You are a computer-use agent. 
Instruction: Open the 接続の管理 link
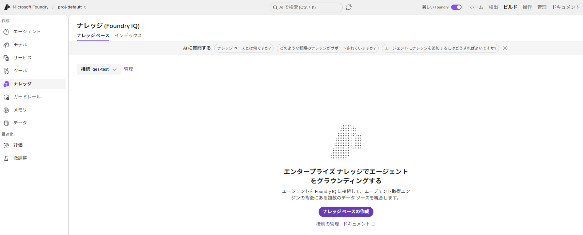[x=327, y=224]
